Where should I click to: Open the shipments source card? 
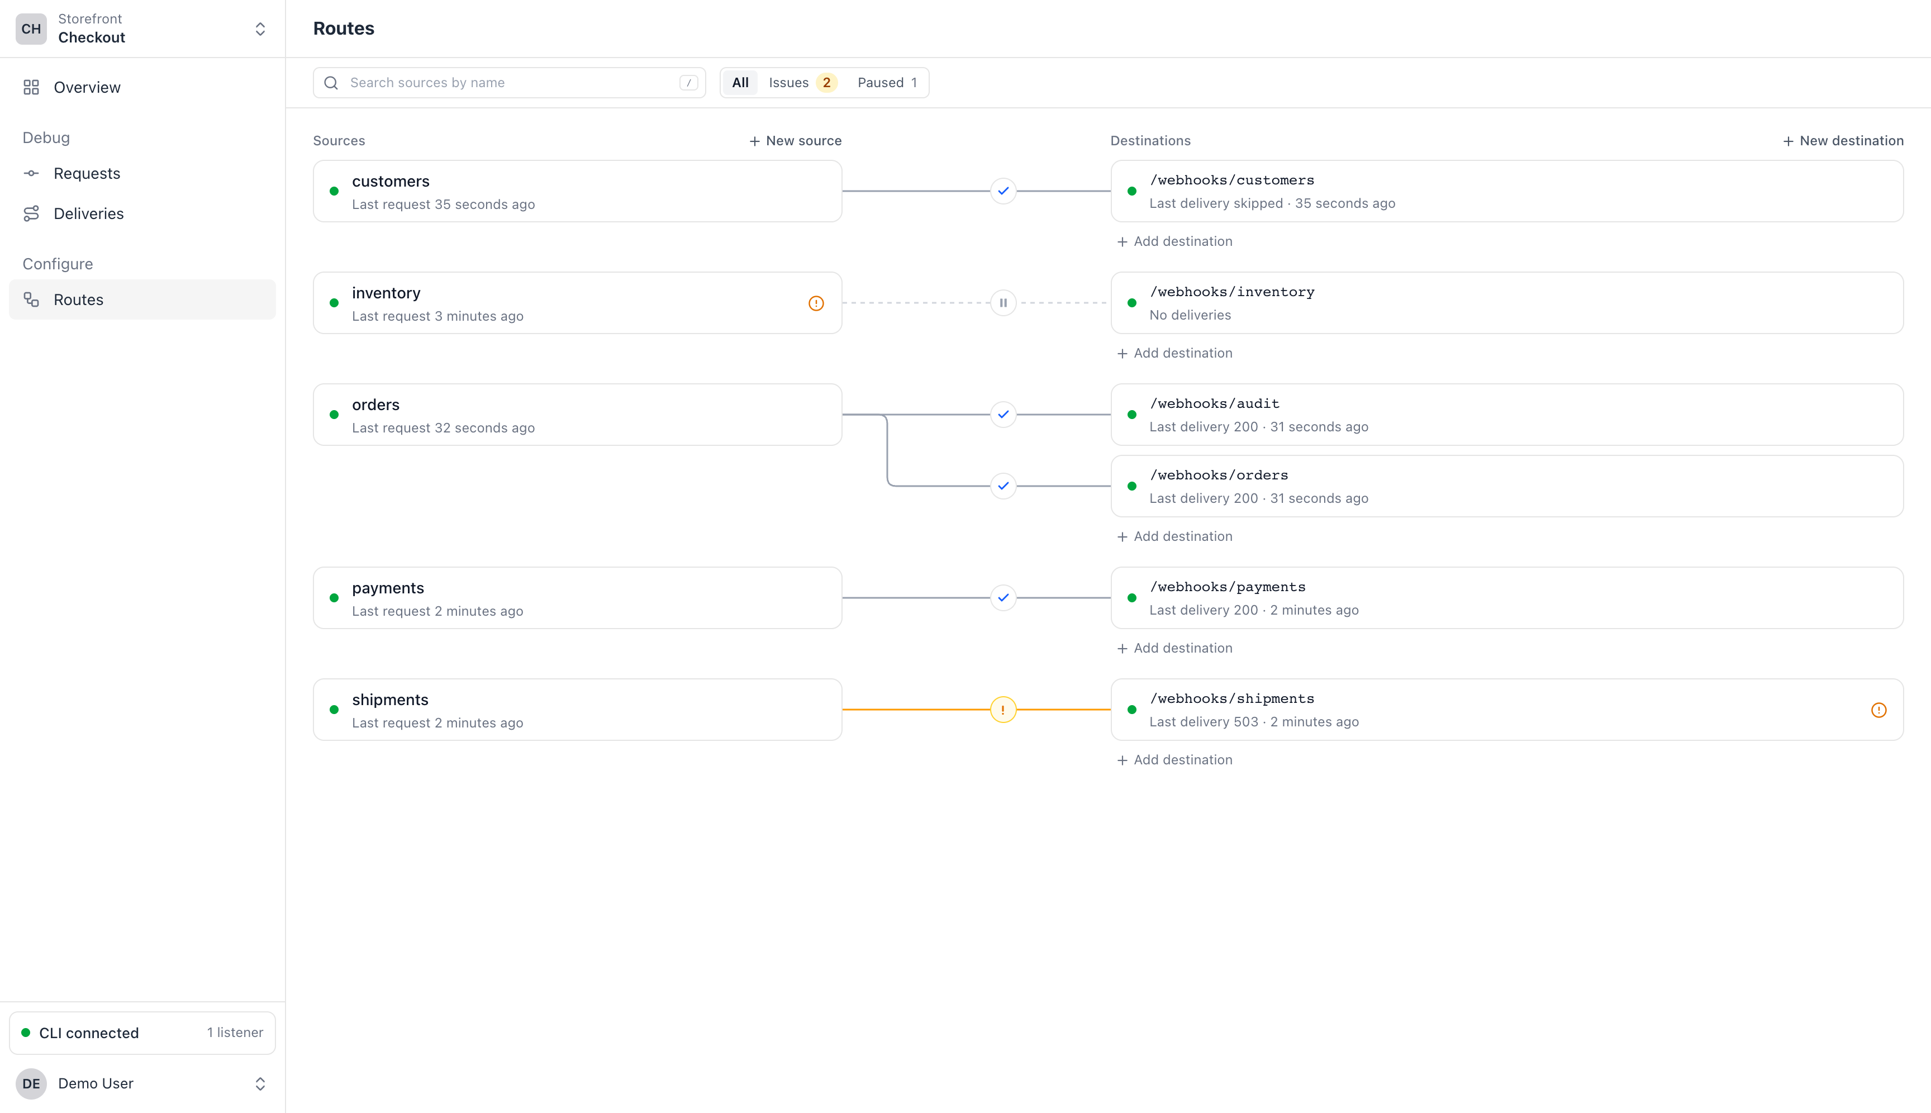tap(577, 710)
